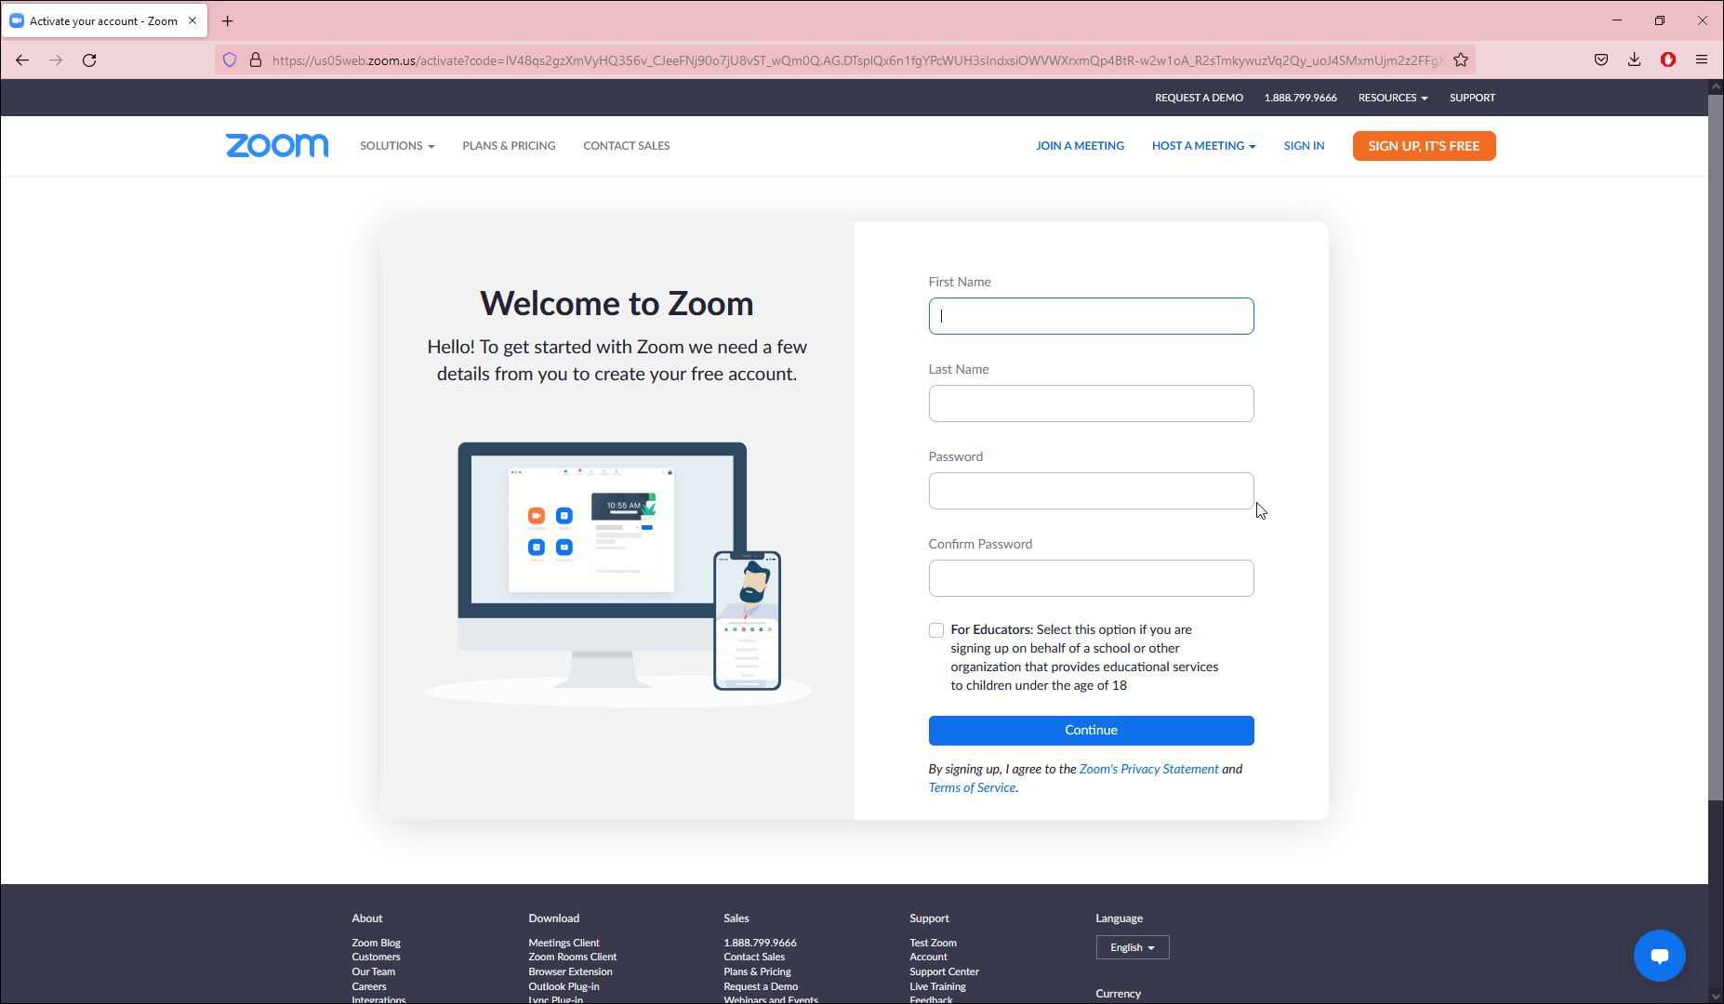Focus the Last Name input field
This screenshot has height=1004, width=1724.
(1091, 403)
